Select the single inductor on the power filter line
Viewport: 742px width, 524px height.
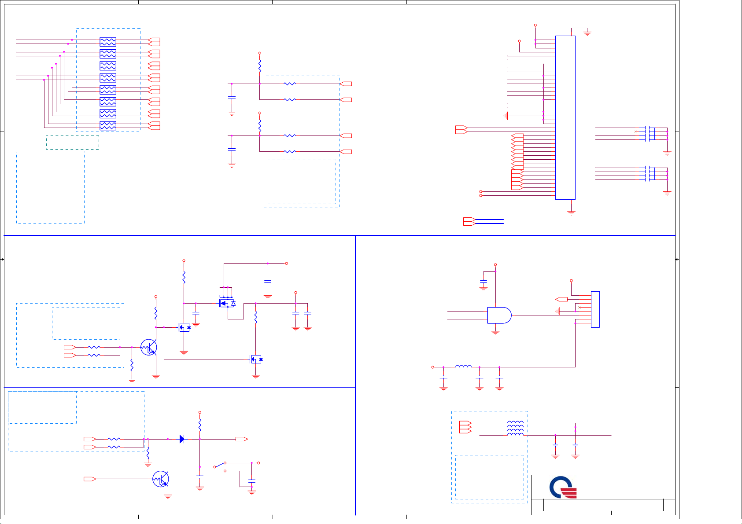click(463, 366)
